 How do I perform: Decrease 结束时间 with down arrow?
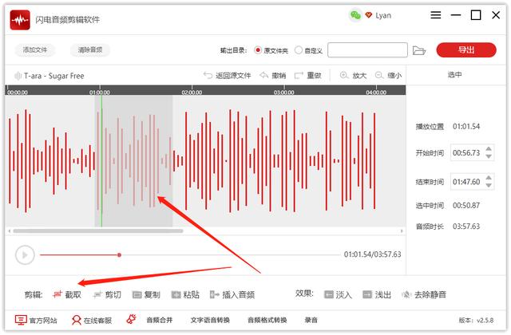pyautogui.click(x=488, y=185)
